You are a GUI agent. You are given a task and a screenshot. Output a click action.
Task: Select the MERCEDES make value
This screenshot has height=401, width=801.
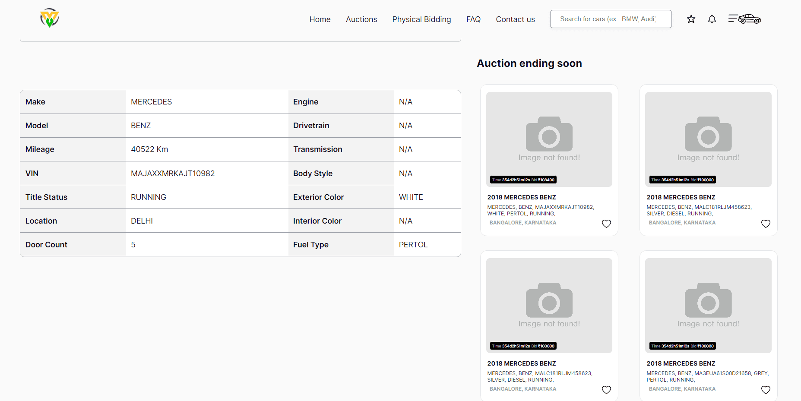[x=152, y=102]
